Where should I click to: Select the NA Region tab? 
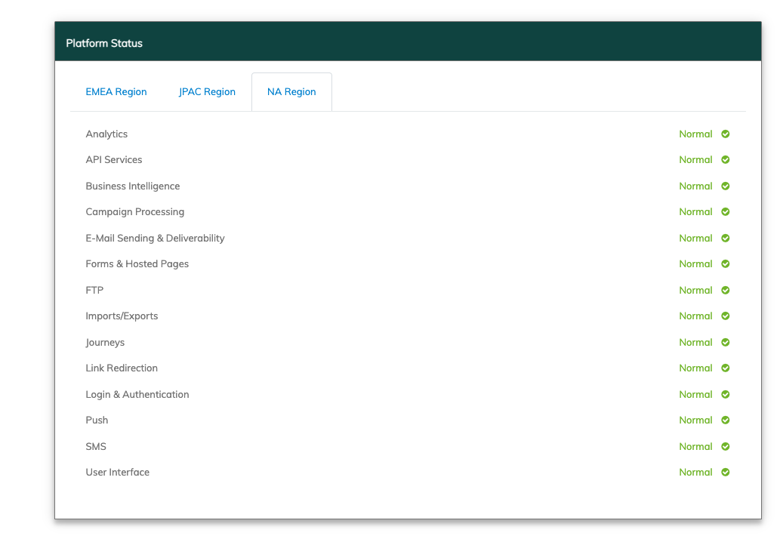pyautogui.click(x=291, y=92)
